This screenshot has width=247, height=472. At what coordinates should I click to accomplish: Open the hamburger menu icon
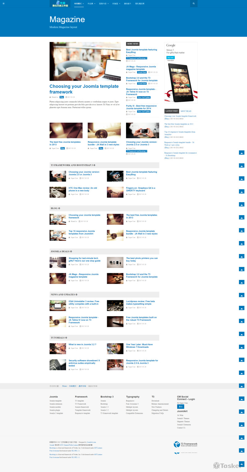tap(3, 3)
